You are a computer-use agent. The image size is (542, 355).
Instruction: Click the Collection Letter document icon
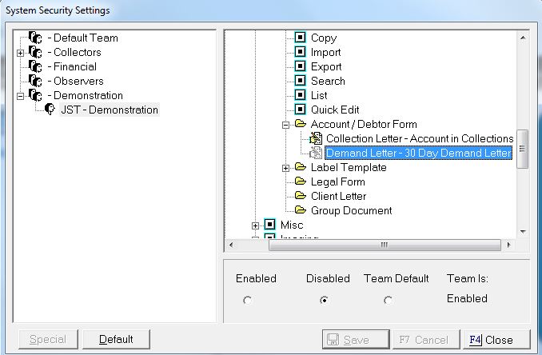[x=316, y=138]
